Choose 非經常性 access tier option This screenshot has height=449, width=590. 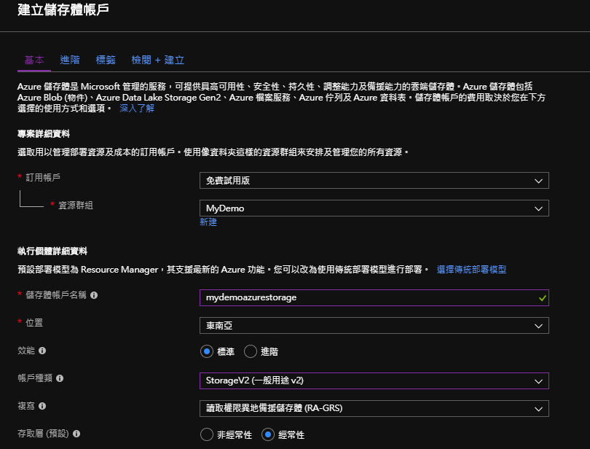point(207,434)
